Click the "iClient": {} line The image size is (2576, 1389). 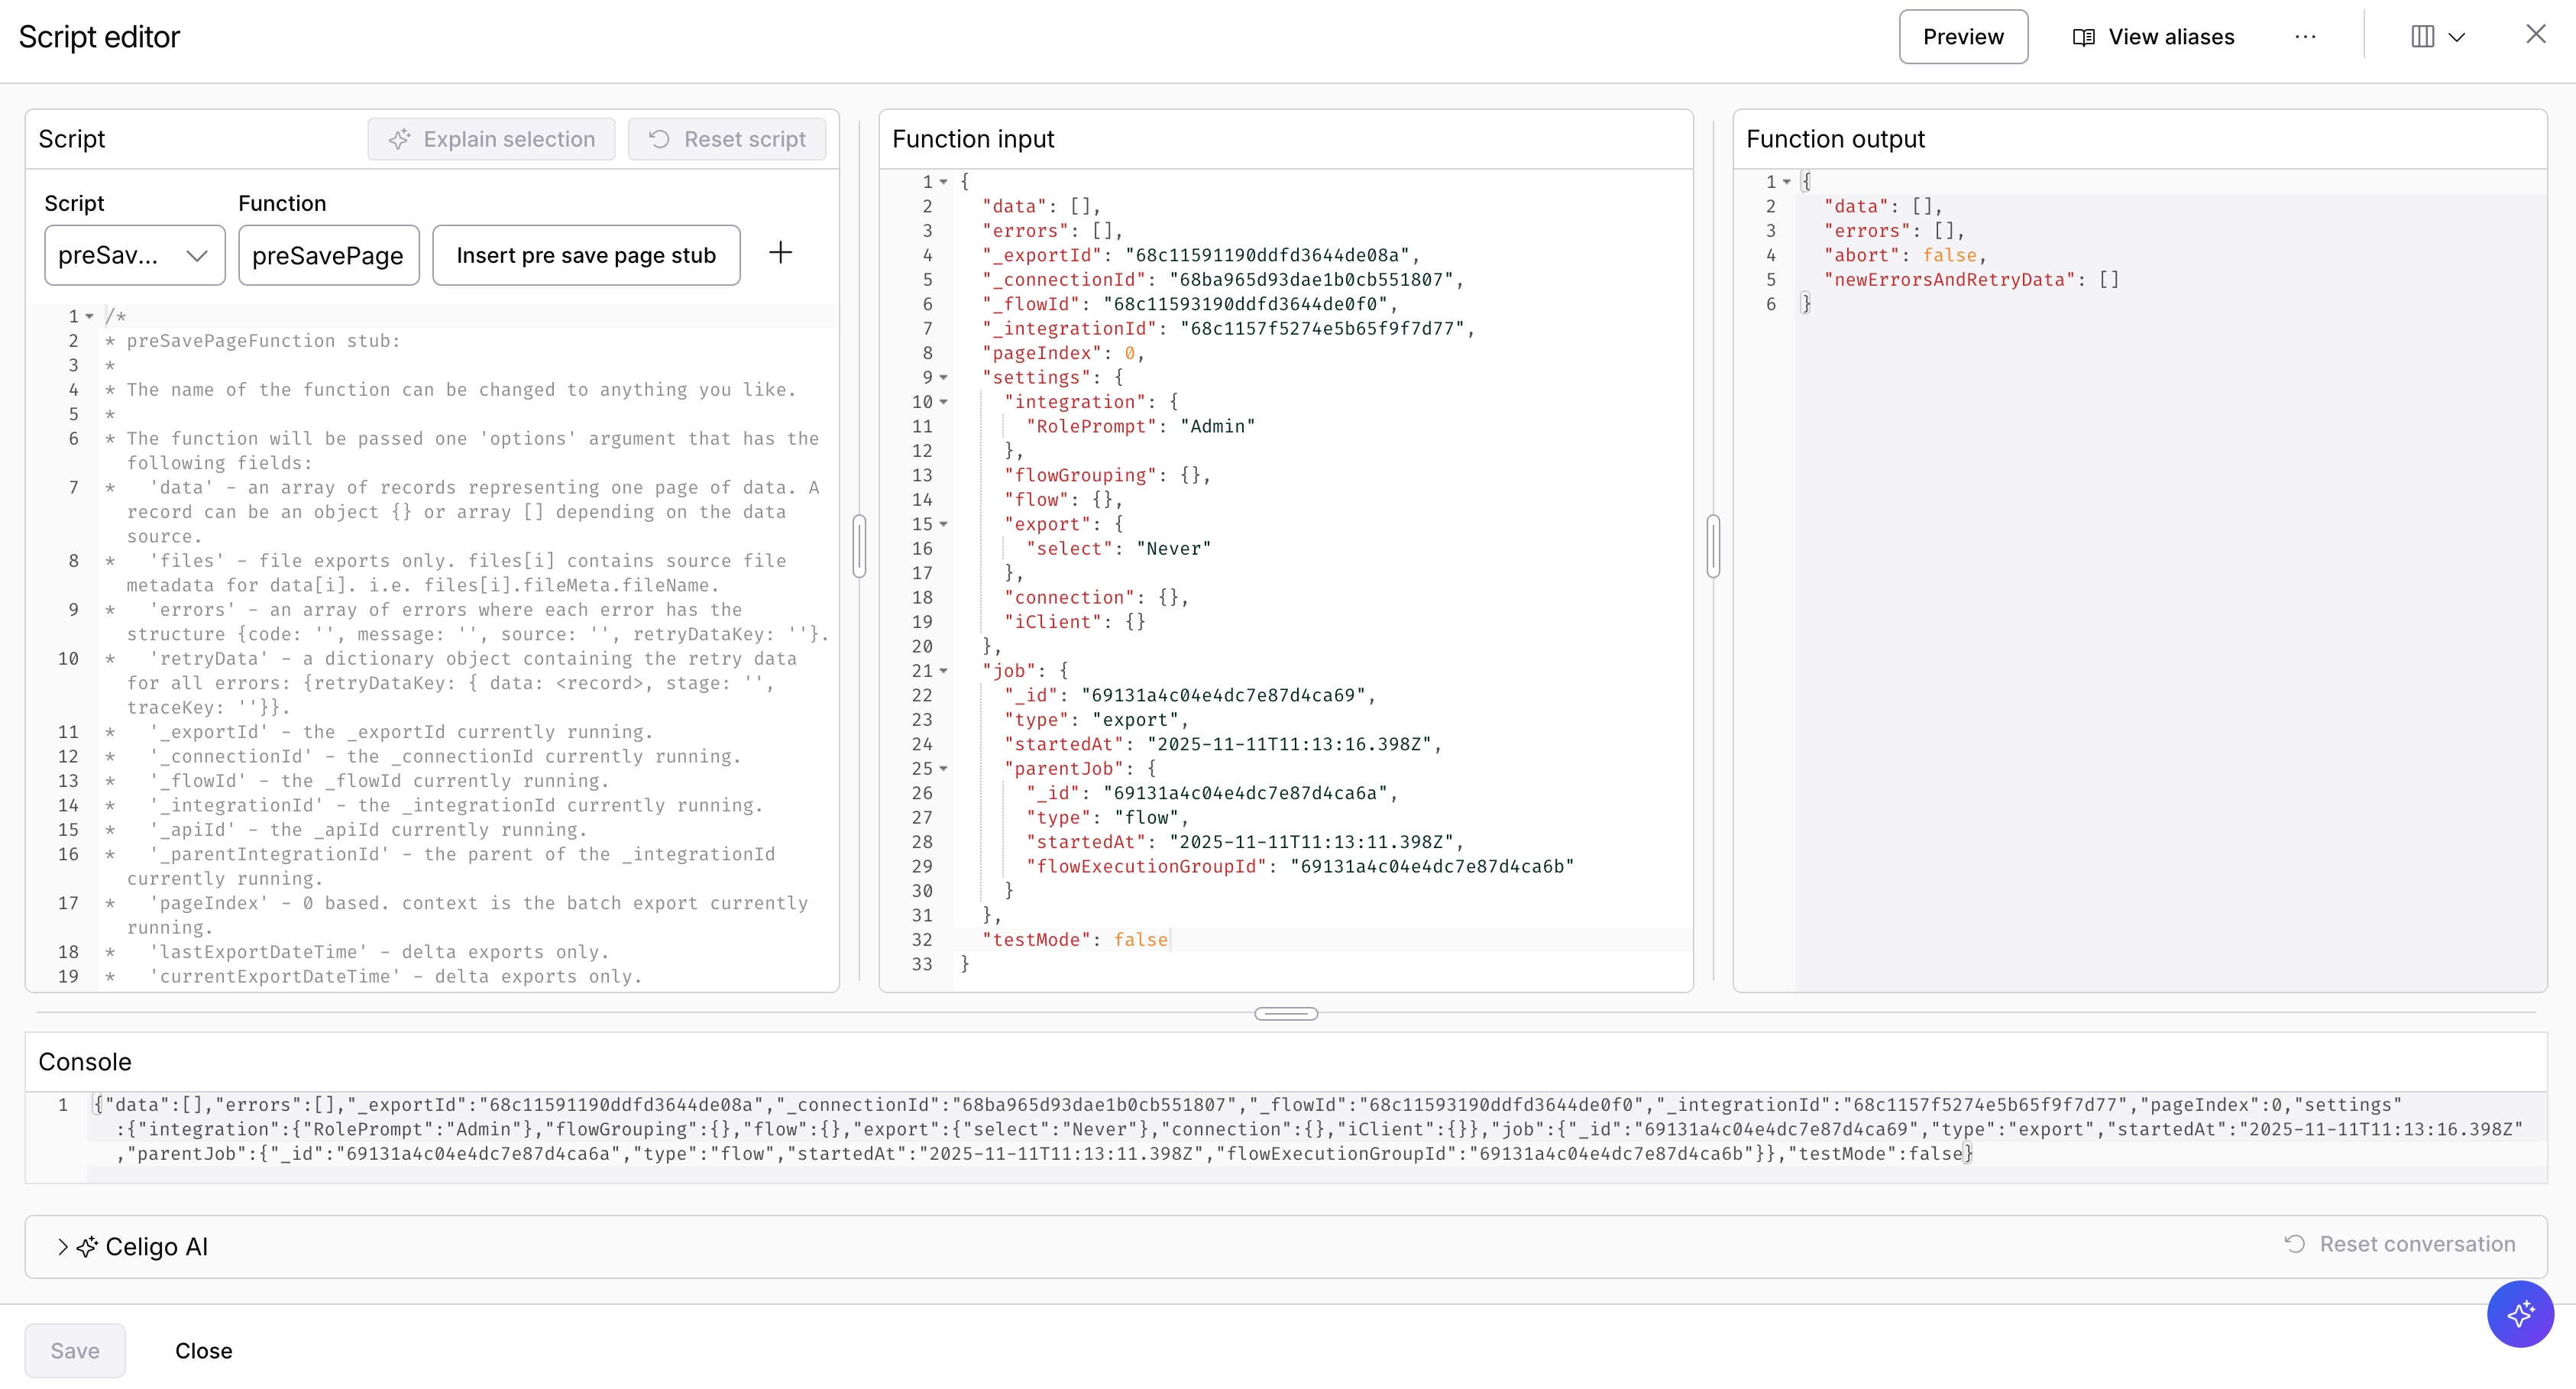click(x=1074, y=622)
